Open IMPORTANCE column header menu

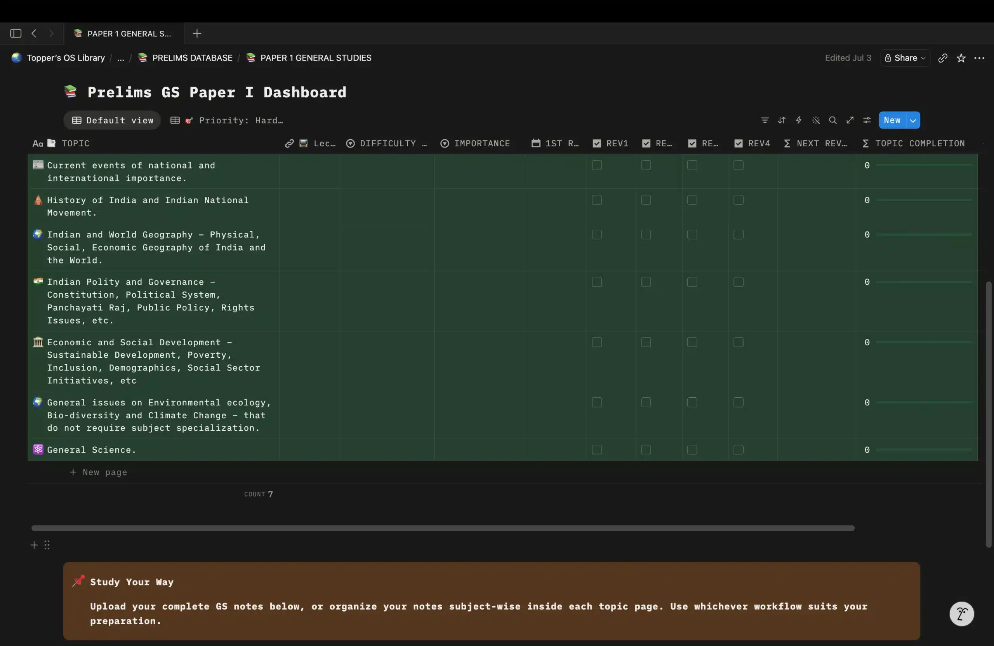pos(475,144)
